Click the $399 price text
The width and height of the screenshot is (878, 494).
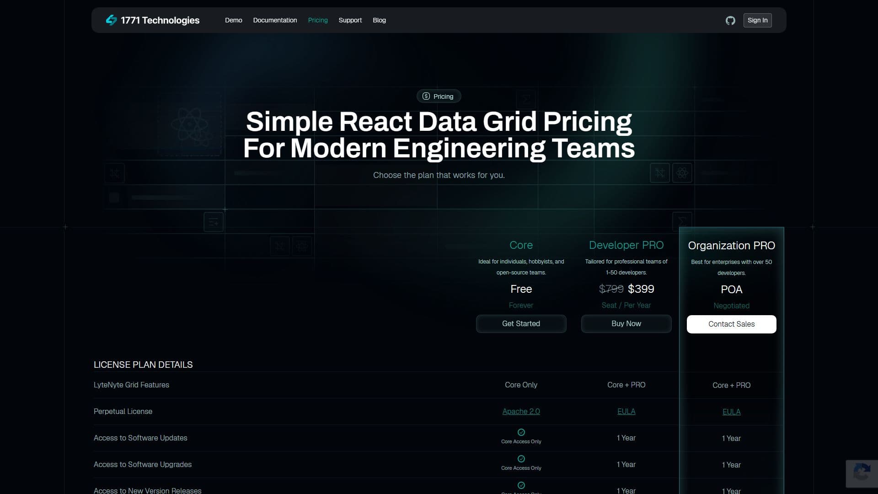(x=641, y=289)
